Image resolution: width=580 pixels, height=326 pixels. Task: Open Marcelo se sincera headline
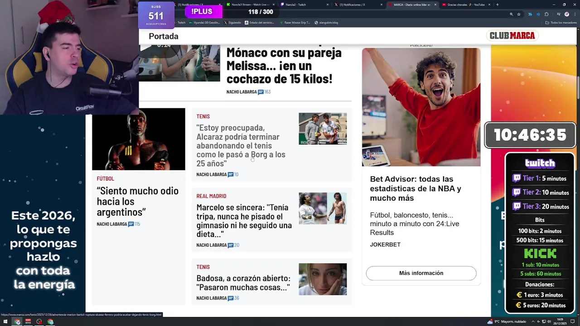244,221
